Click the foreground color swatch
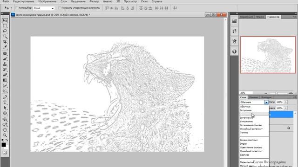 tap(4, 145)
